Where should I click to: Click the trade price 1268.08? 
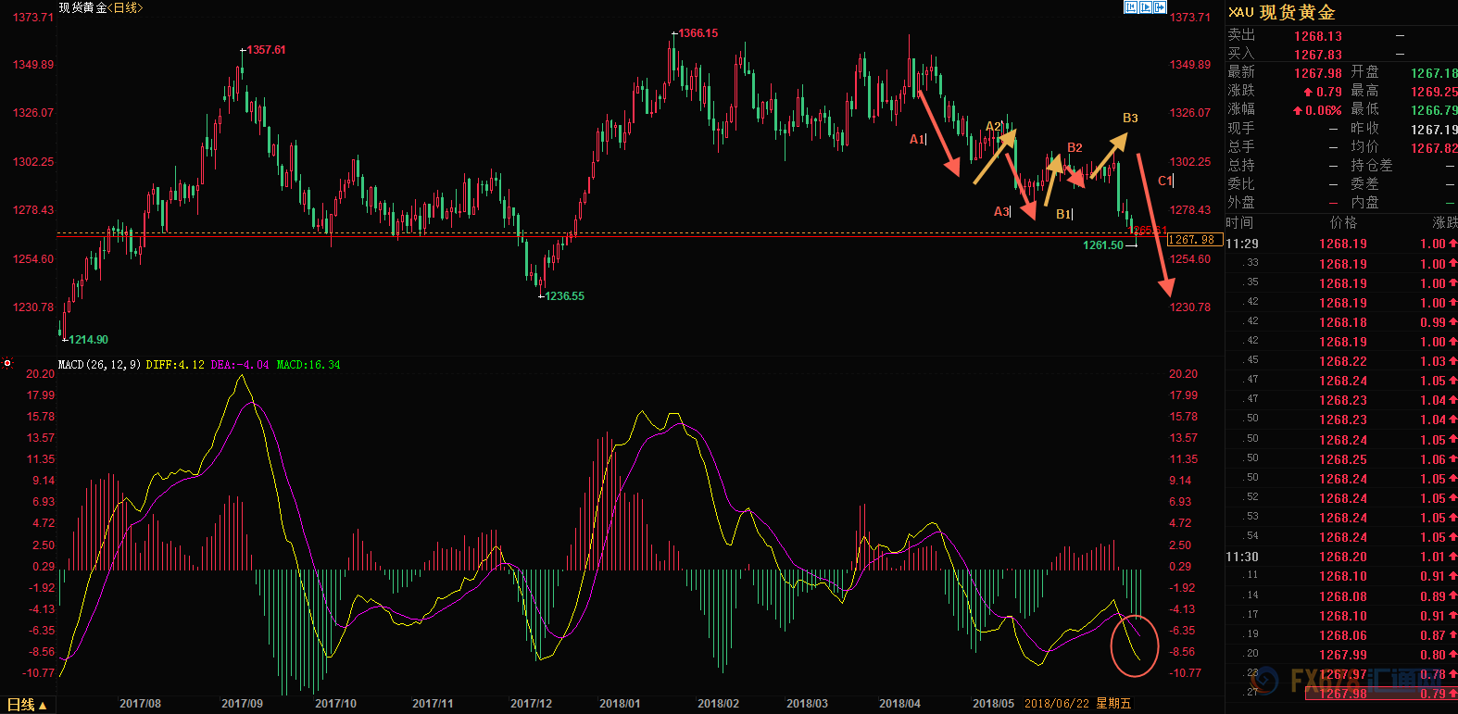pyautogui.click(x=1343, y=597)
